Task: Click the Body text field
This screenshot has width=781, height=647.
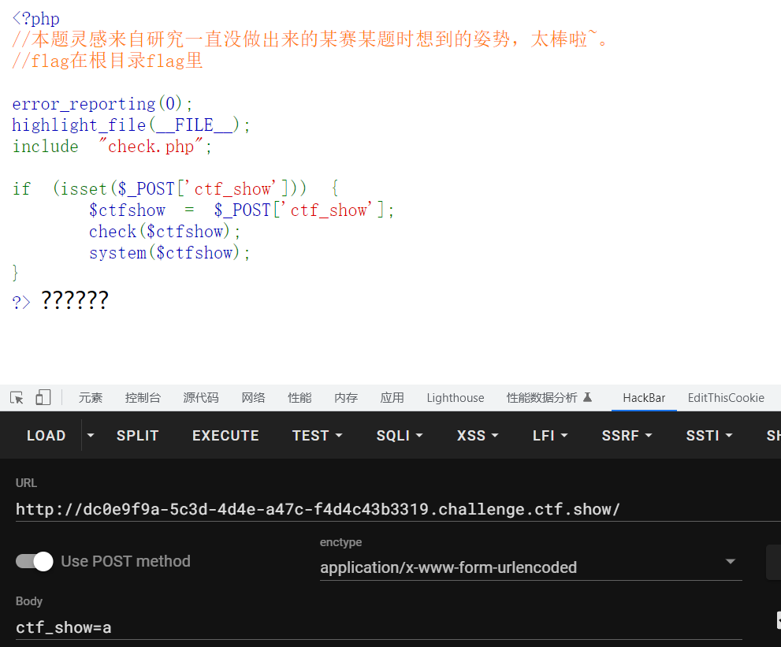Action: 378,627
